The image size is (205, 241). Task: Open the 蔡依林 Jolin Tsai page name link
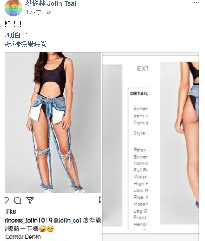click(51, 3)
